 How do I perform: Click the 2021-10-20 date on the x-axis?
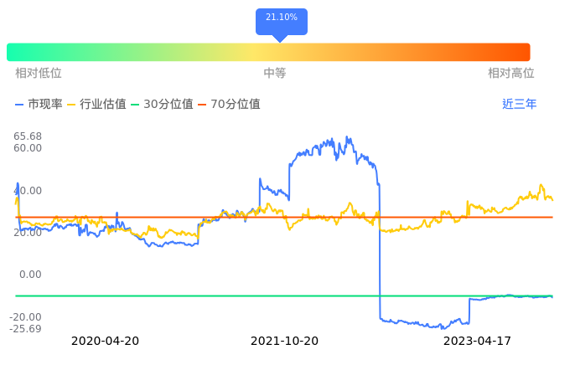pos(285,342)
